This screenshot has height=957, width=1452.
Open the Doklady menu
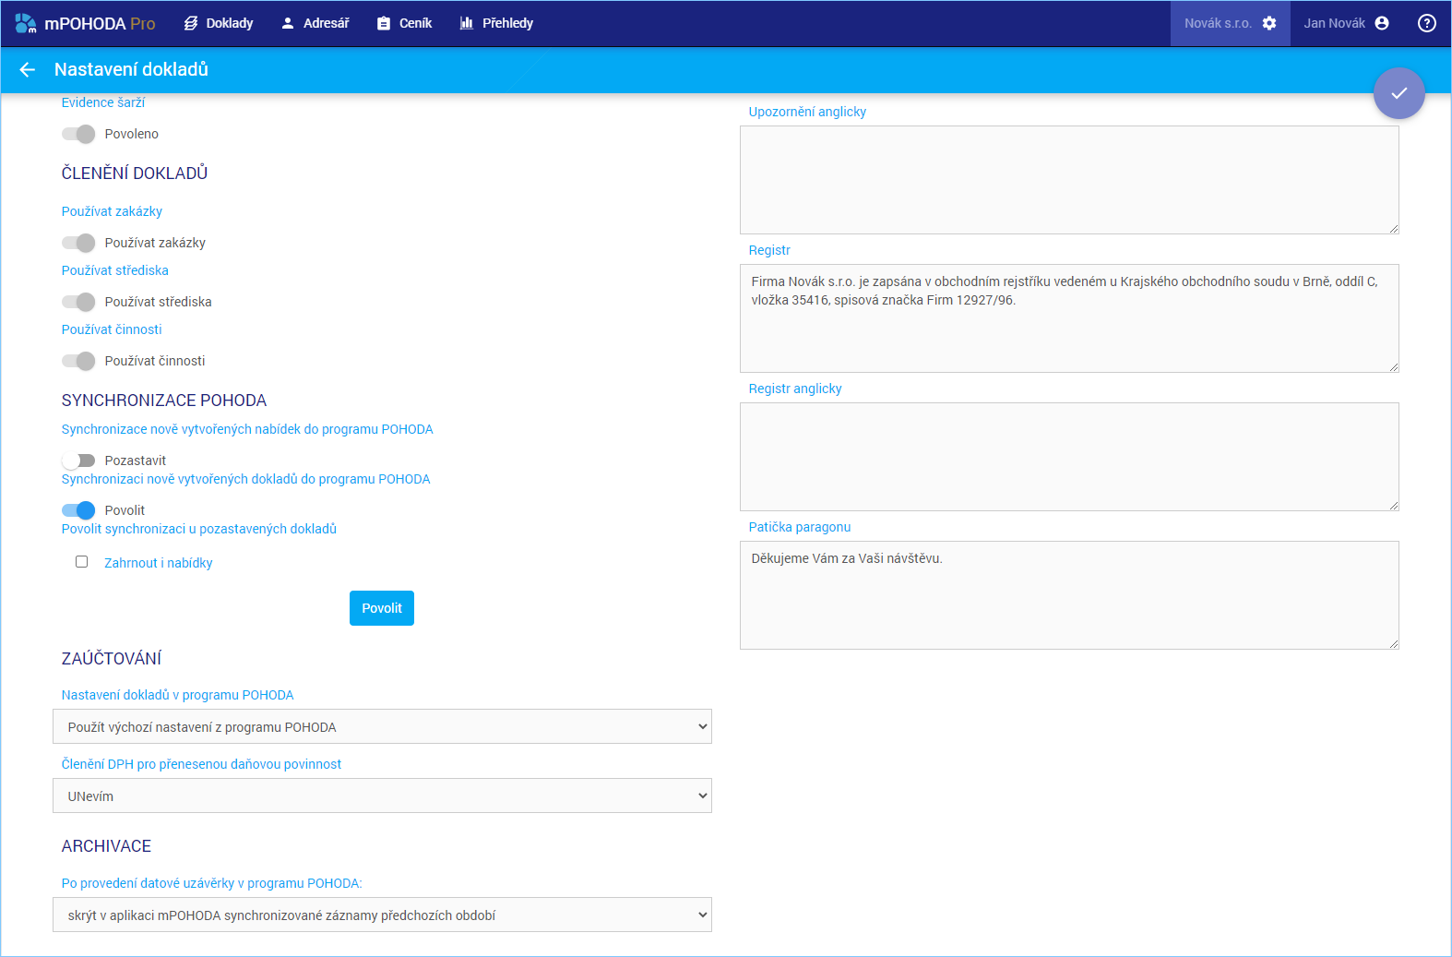(x=219, y=23)
